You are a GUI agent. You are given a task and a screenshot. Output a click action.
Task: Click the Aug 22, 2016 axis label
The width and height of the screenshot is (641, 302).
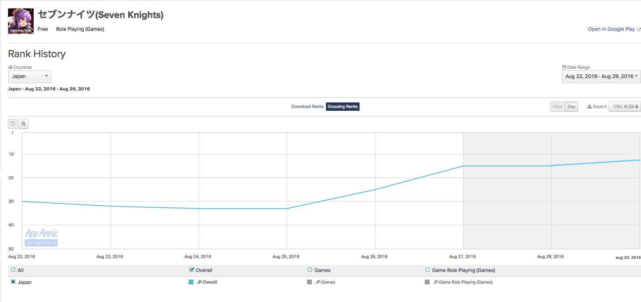pyautogui.click(x=22, y=256)
